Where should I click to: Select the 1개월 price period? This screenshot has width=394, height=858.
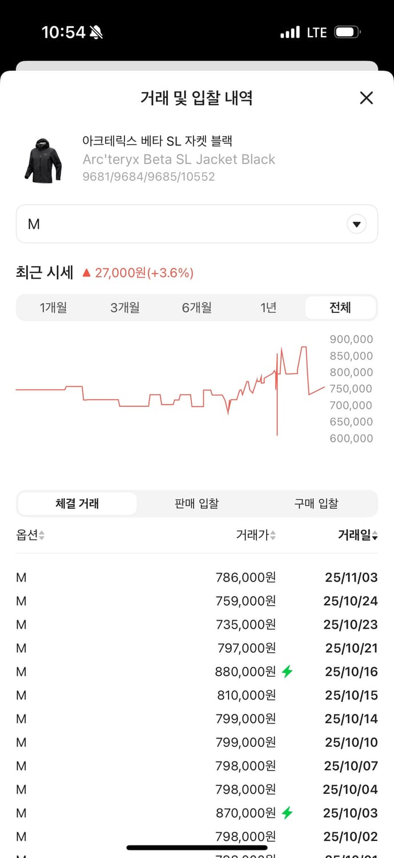point(54,307)
